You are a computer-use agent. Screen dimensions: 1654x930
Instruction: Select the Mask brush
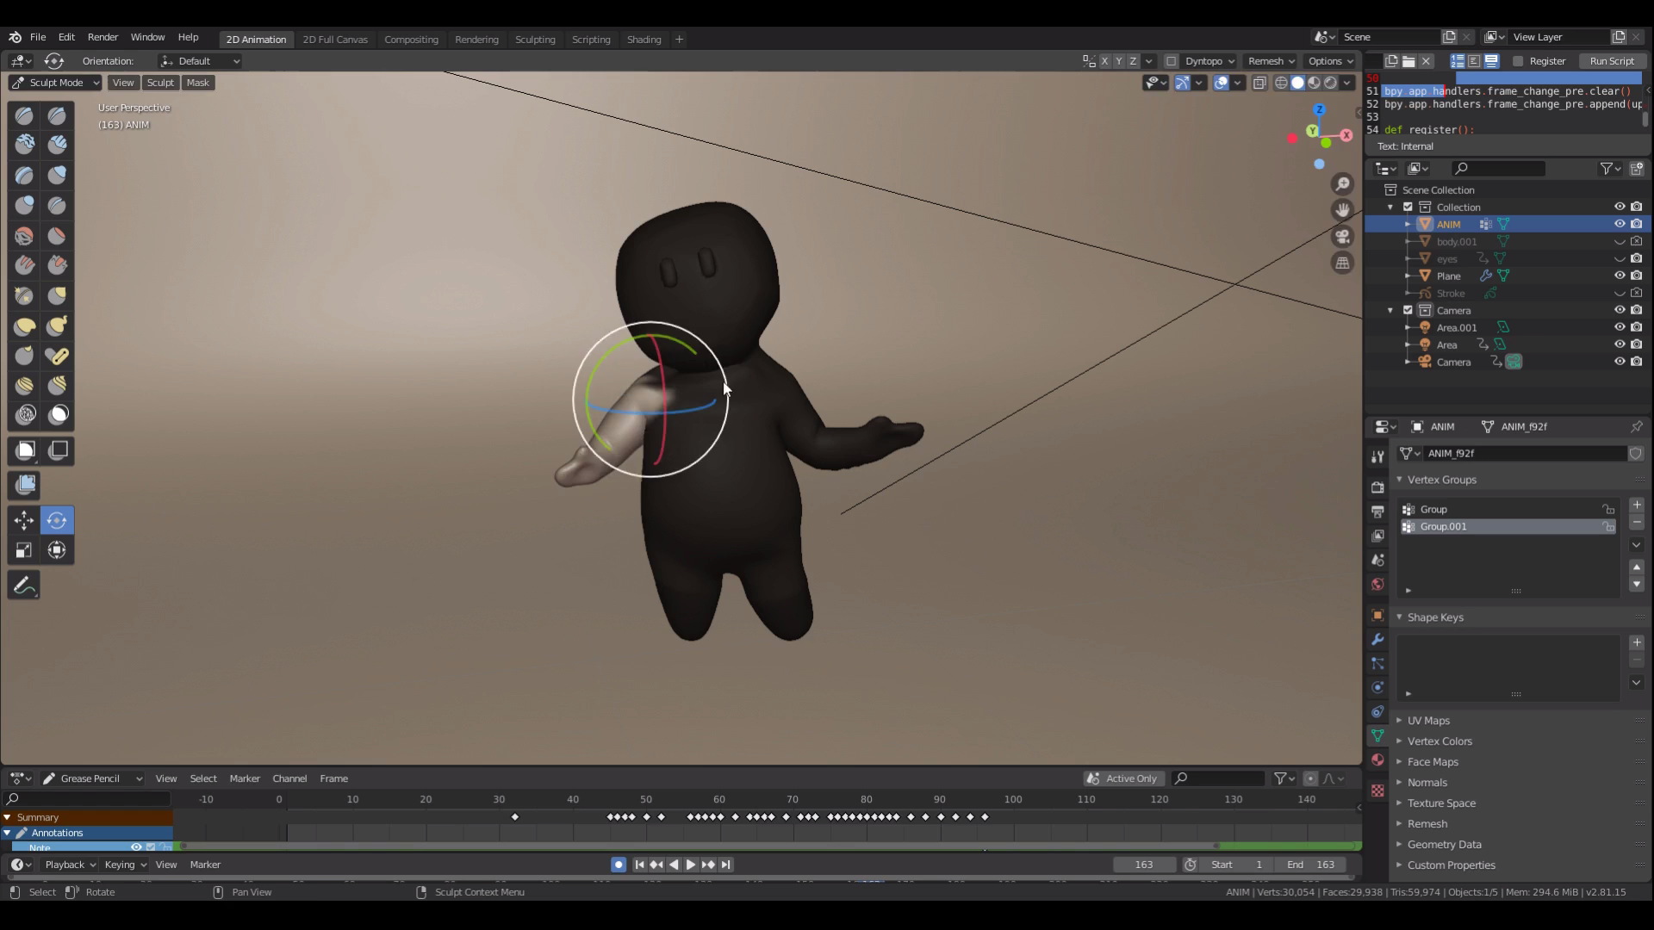[57, 415]
